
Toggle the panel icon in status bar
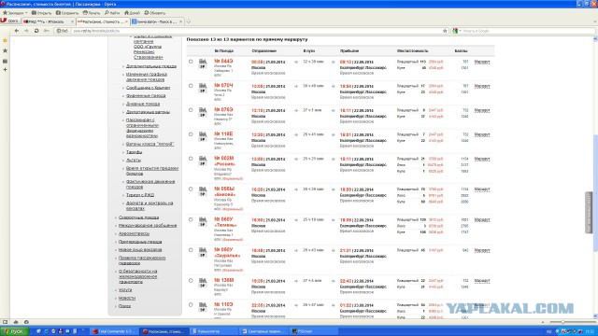click(x=5, y=322)
